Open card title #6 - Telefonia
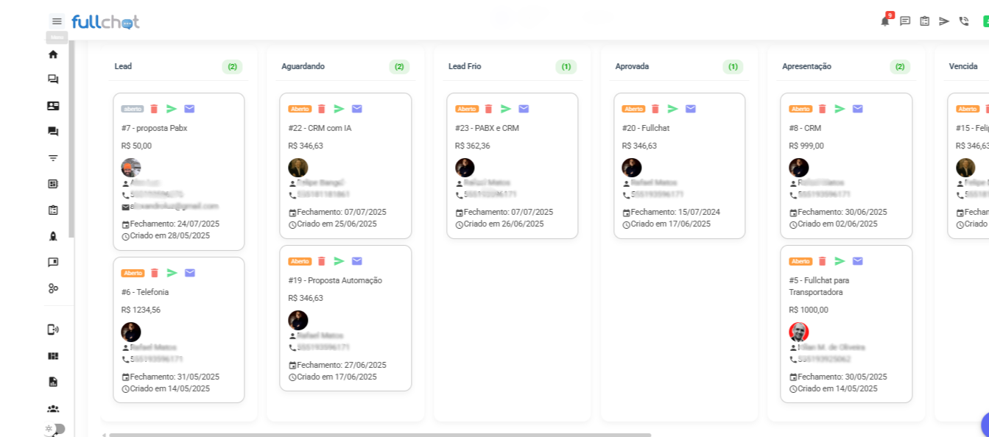Image resolution: width=989 pixels, height=437 pixels. (145, 292)
